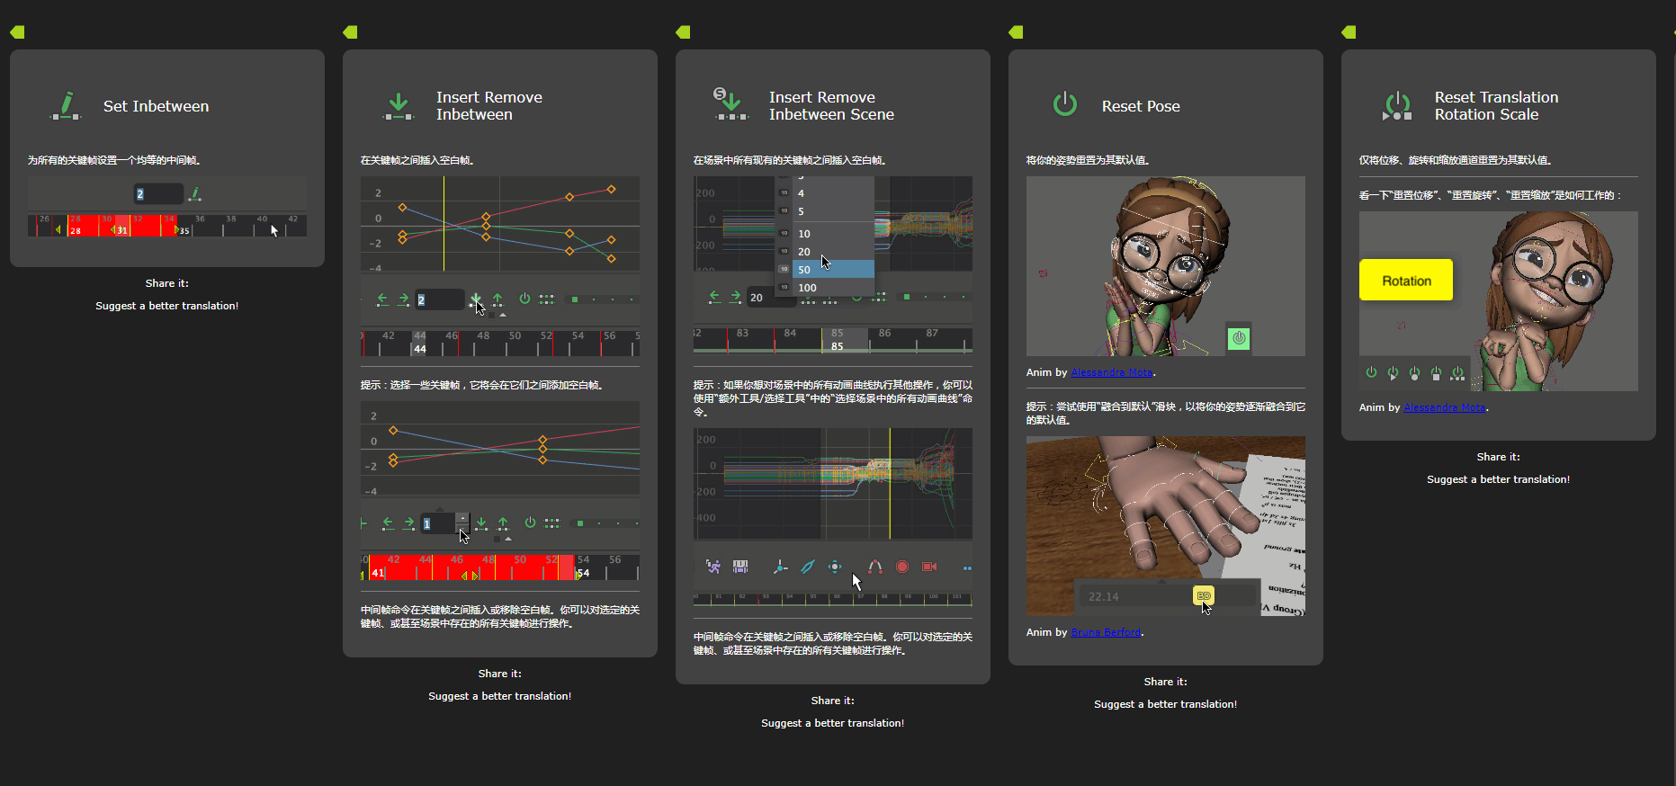Click the Insert Remove Inbetween Scene icon
The image size is (1676, 786).
click(x=730, y=105)
